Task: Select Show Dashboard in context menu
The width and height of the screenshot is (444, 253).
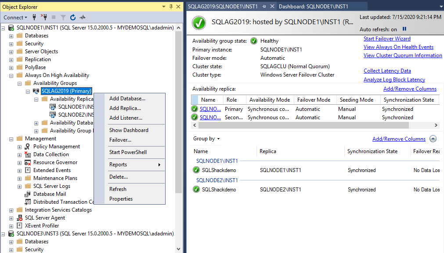Action: coord(130,130)
